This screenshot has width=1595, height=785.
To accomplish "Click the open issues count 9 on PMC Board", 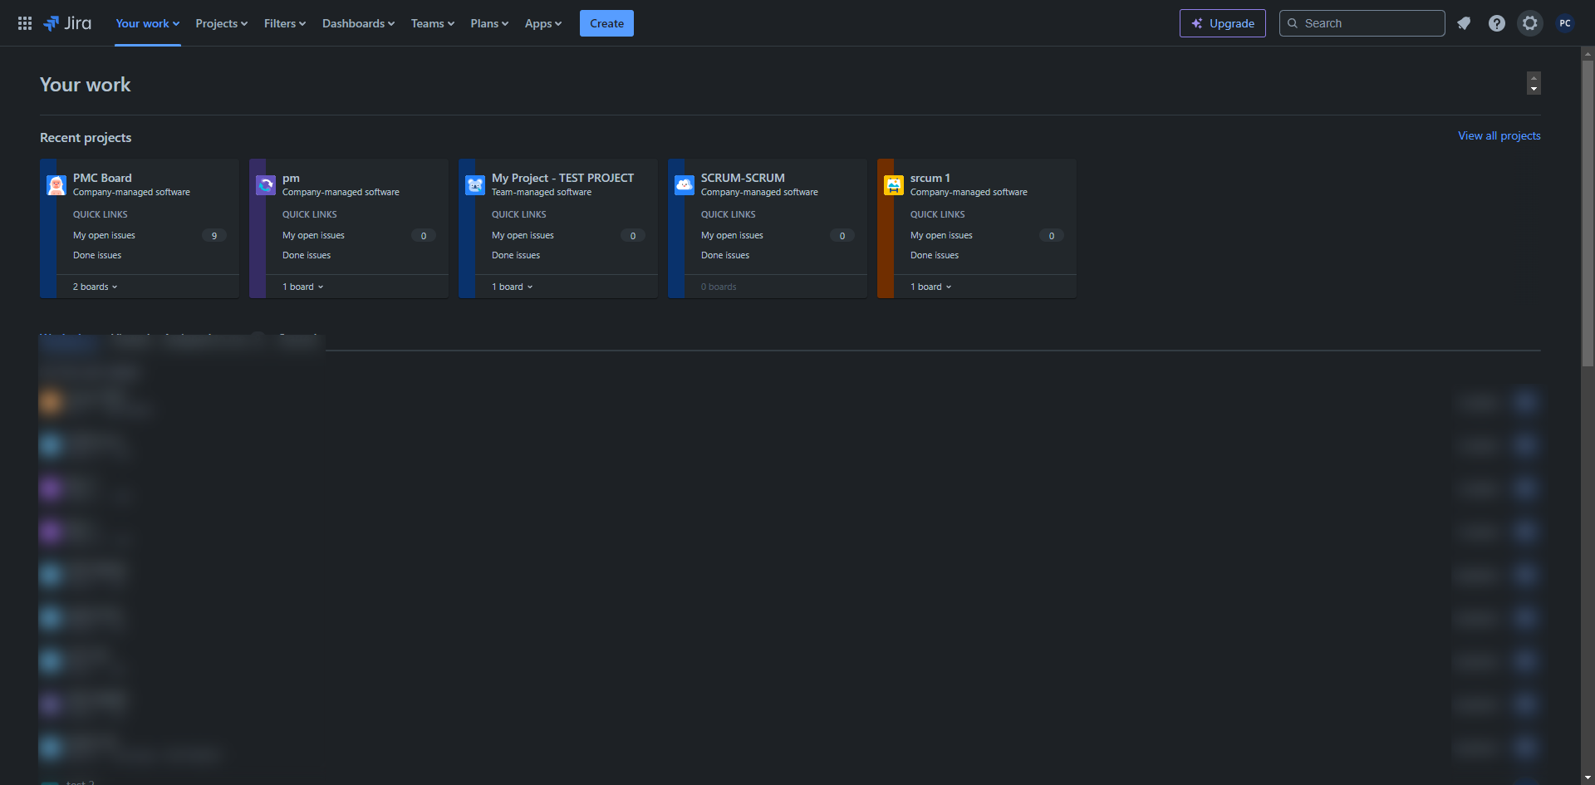I will (214, 236).
